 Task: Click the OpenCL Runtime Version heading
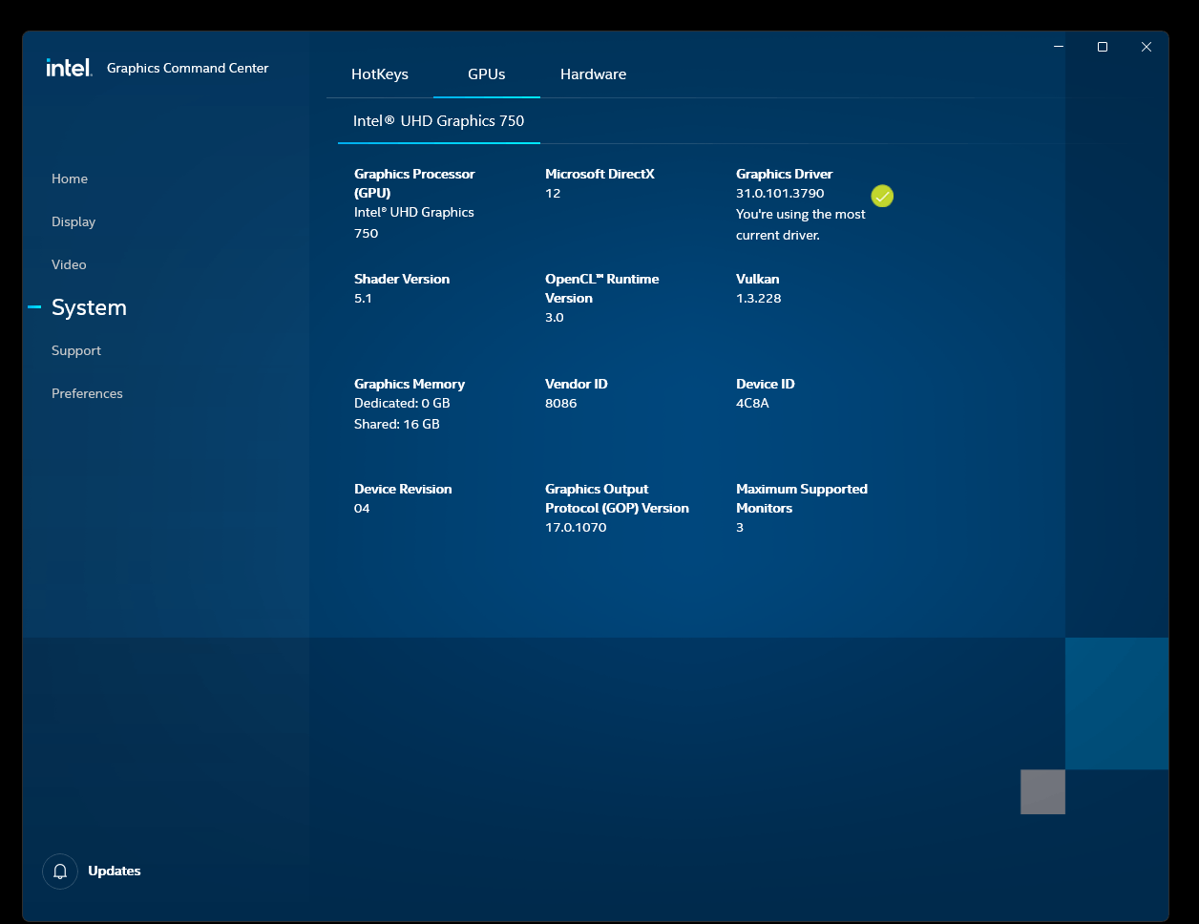tap(602, 288)
